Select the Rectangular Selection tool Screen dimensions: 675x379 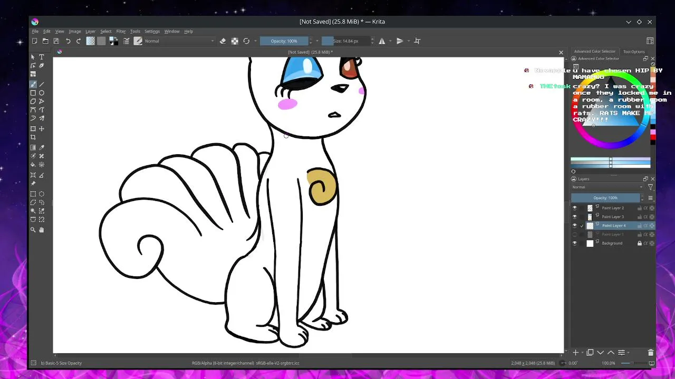tap(33, 194)
